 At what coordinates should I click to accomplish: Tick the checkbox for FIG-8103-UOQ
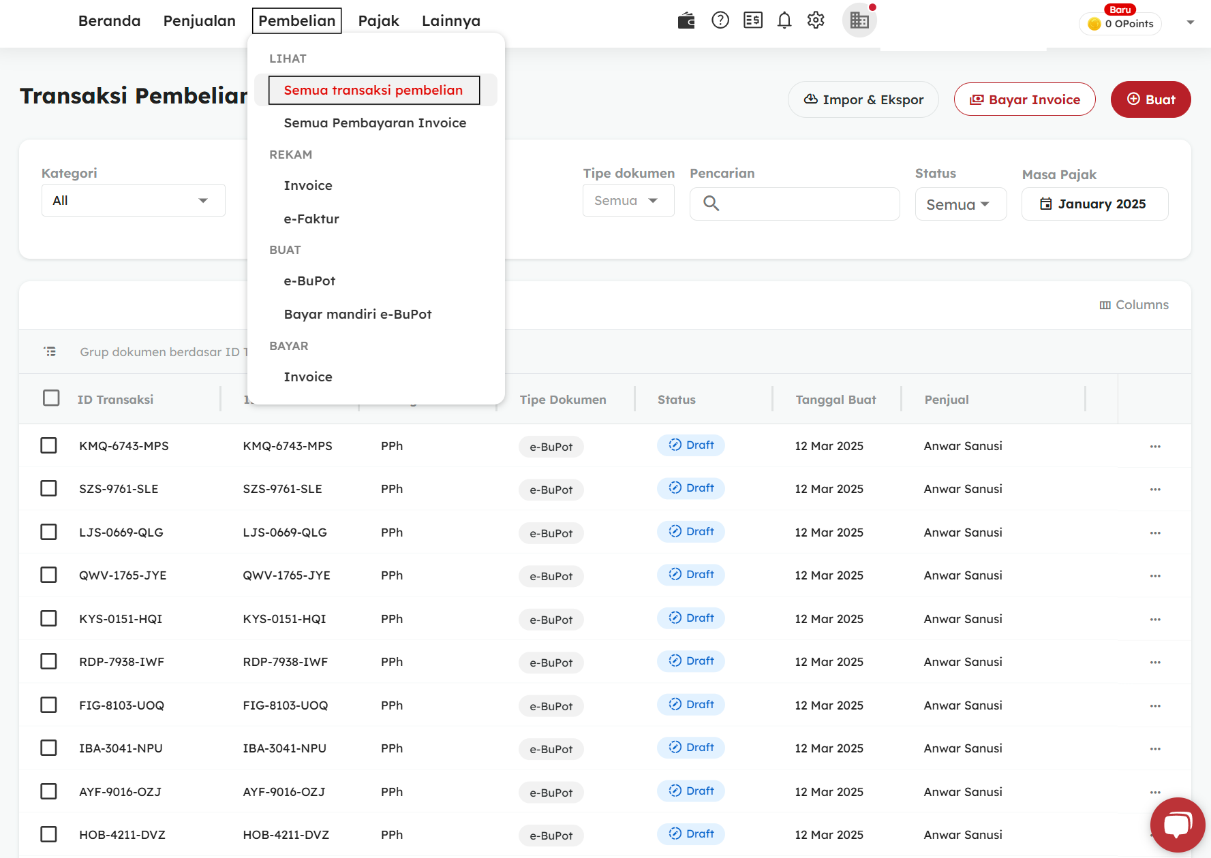(48, 705)
